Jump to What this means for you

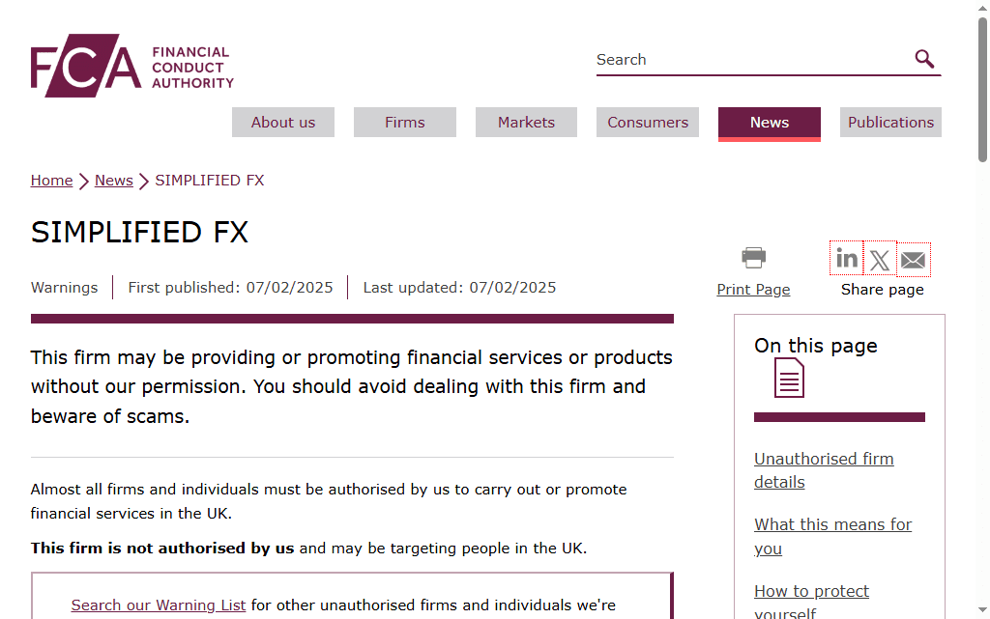coord(832,536)
